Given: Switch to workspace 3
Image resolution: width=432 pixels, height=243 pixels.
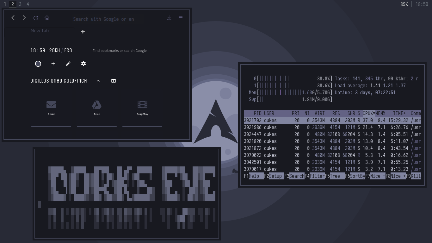Looking at the screenshot, I should point(20,4).
